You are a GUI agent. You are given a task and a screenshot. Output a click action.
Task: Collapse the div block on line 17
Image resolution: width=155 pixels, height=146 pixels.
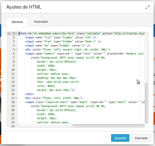[16, 98]
